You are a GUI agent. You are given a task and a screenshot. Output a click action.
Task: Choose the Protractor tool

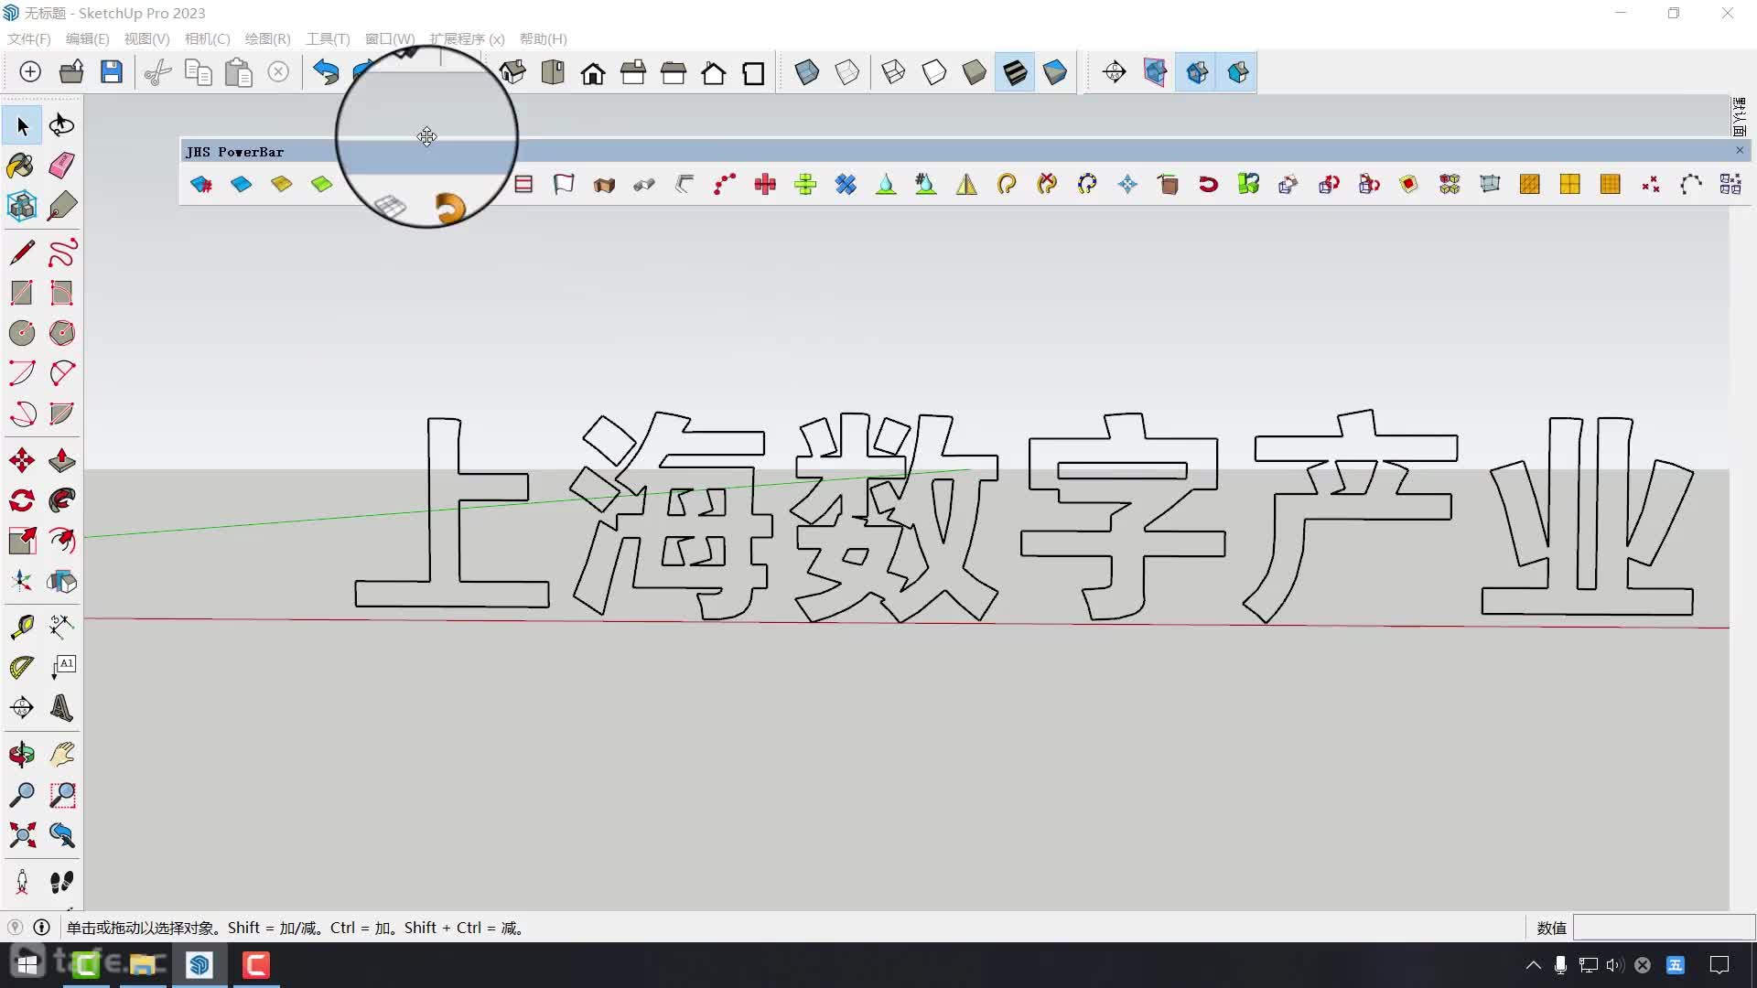click(x=21, y=667)
